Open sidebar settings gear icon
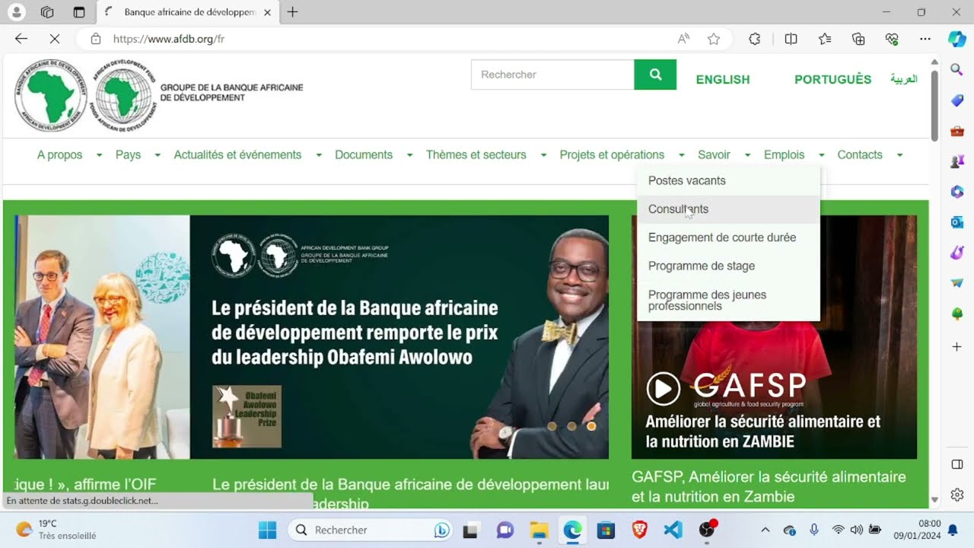This screenshot has width=974, height=548. click(957, 495)
